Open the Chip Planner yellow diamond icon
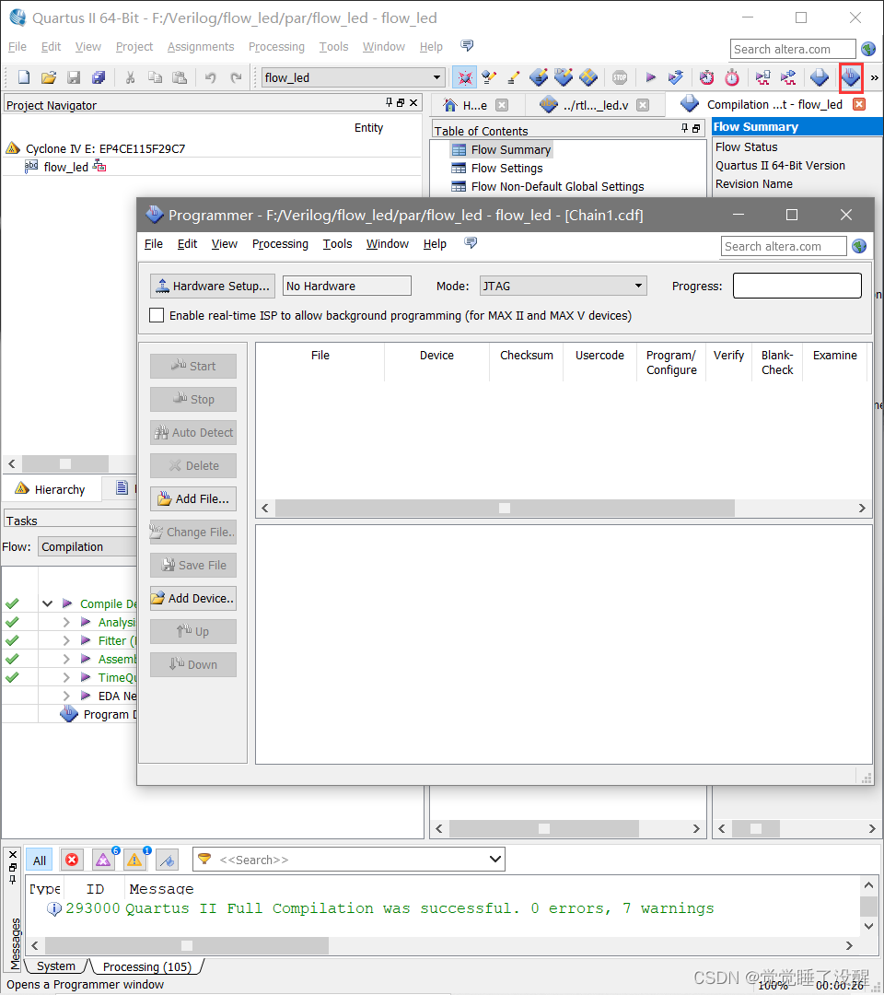Screen dimensions: 884x995 [588, 77]
